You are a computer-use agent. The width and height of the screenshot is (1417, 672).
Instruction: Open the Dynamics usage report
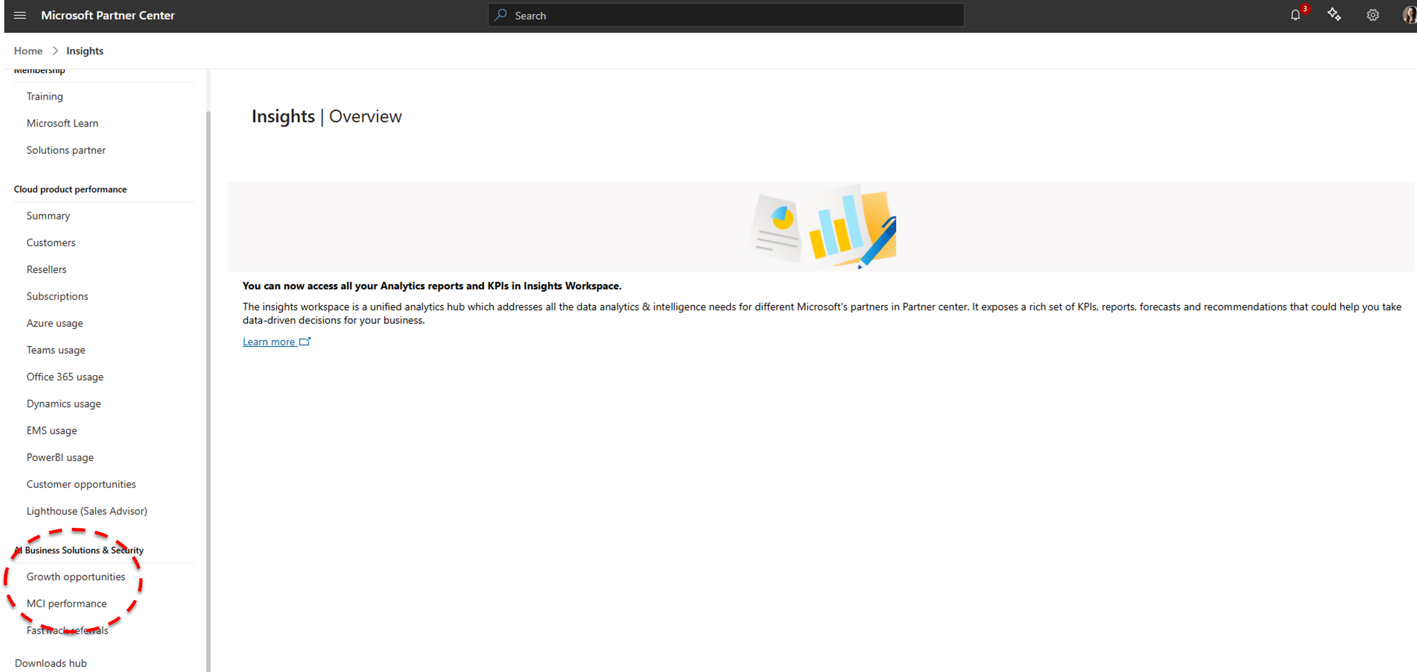click(64, 404)
